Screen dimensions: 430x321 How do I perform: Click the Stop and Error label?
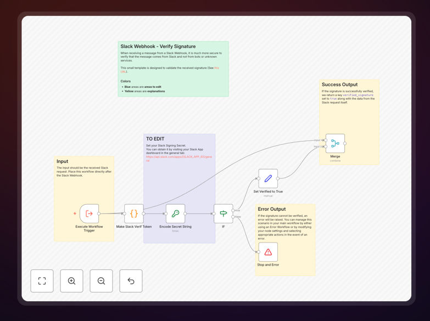pos(268,265)
